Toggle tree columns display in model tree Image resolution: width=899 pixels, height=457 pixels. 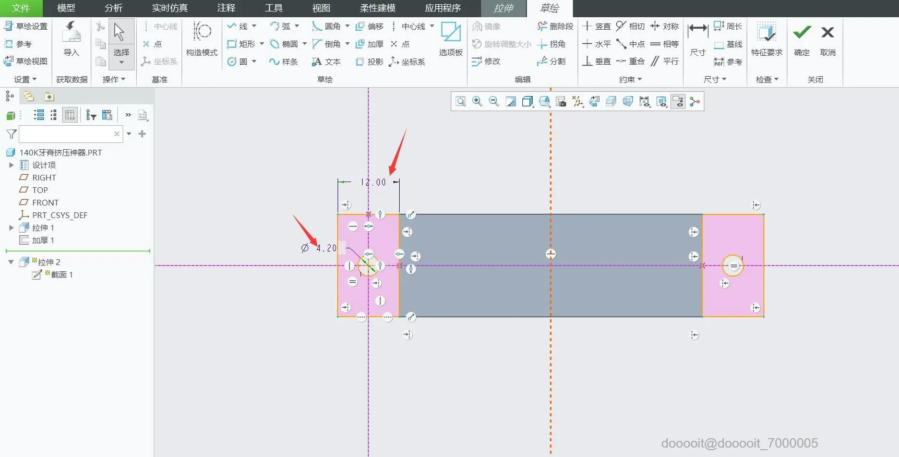click(x=70, y=115)
